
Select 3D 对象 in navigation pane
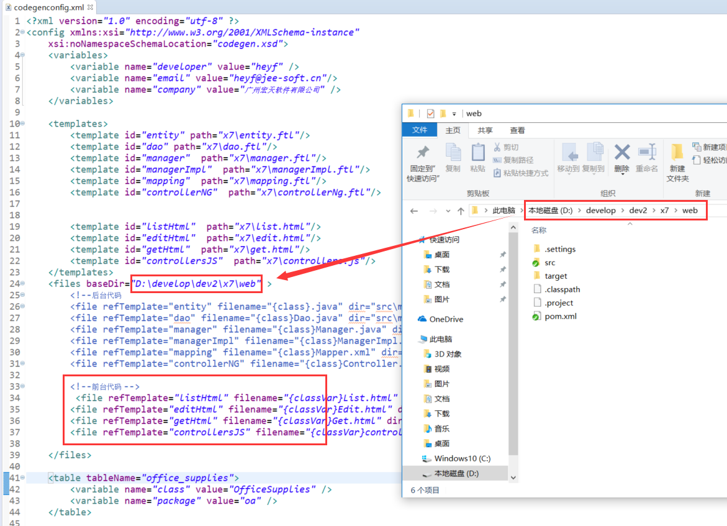point(443,354)
